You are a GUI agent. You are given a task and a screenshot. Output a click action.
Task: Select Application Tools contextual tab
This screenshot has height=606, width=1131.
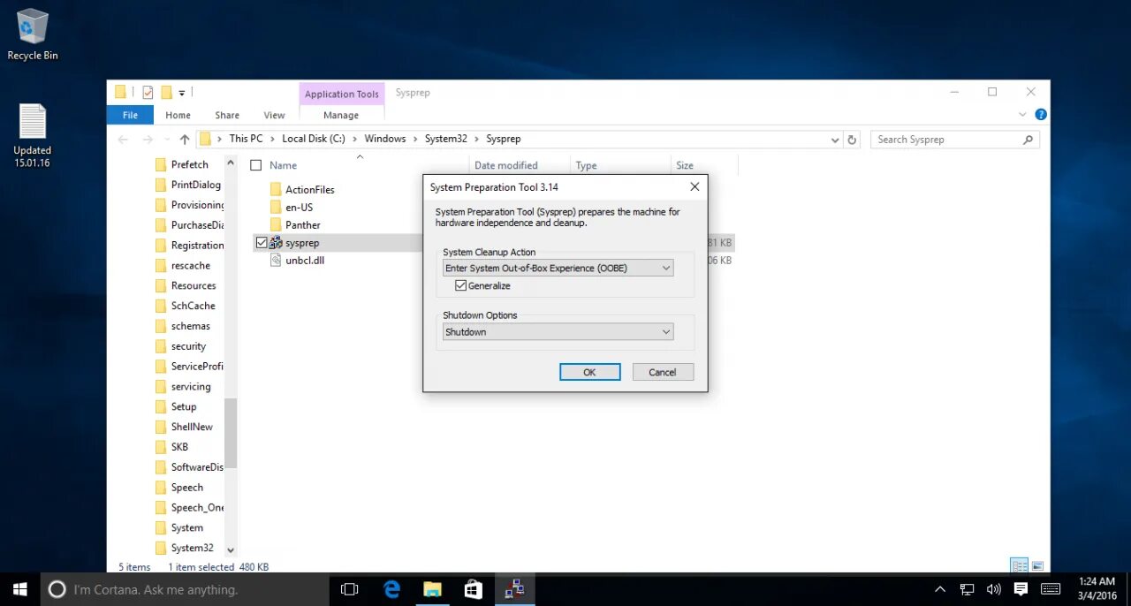tap(342, 95)
